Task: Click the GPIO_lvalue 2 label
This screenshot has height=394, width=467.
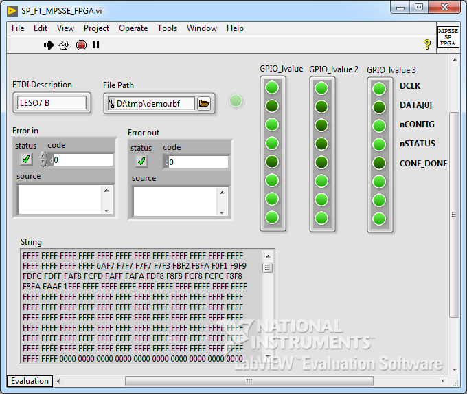Action: click(334, 69)
